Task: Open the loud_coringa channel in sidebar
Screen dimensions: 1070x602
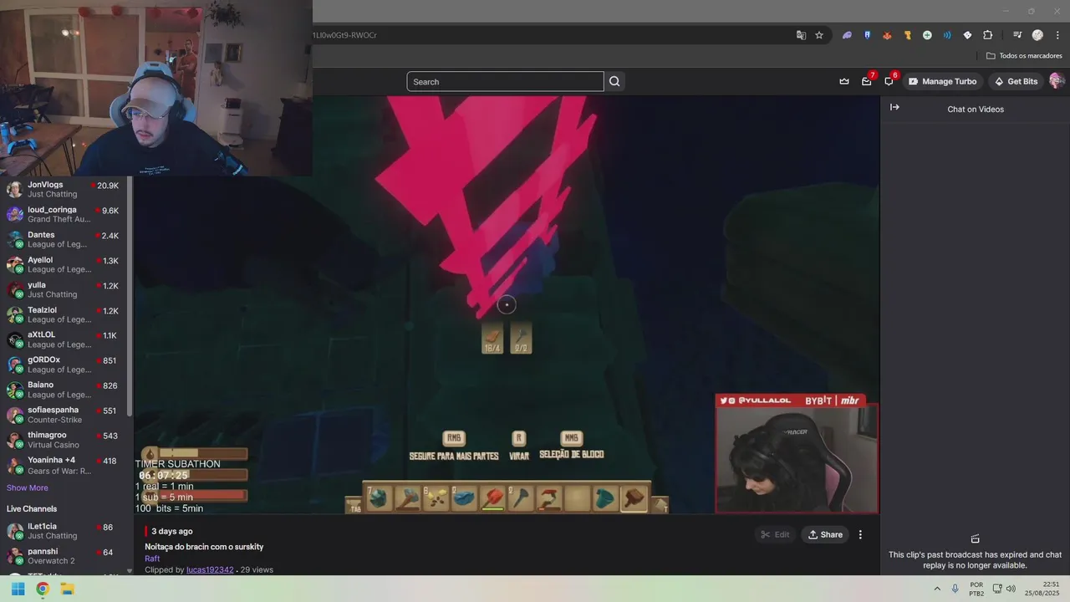Action: [x=64, y=214]
